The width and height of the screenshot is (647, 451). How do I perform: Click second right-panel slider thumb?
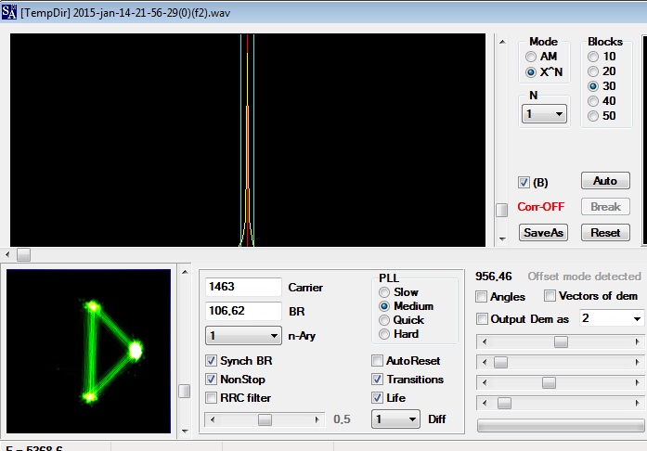coord(501,362)
